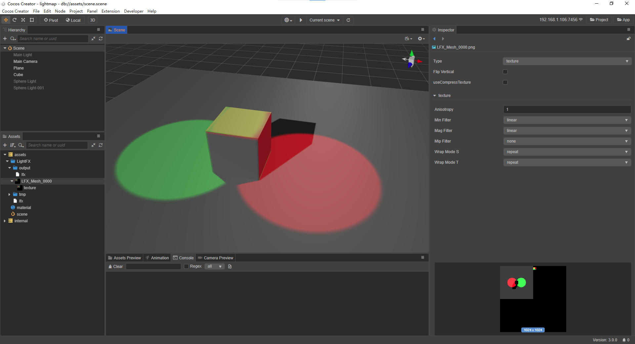635x344 pixels.
Task: Collapse the texture section in Inspector
Action: pos(435,96)
